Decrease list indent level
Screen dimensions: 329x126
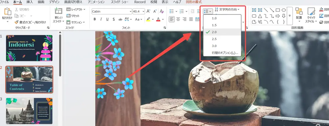click(192, 11)
